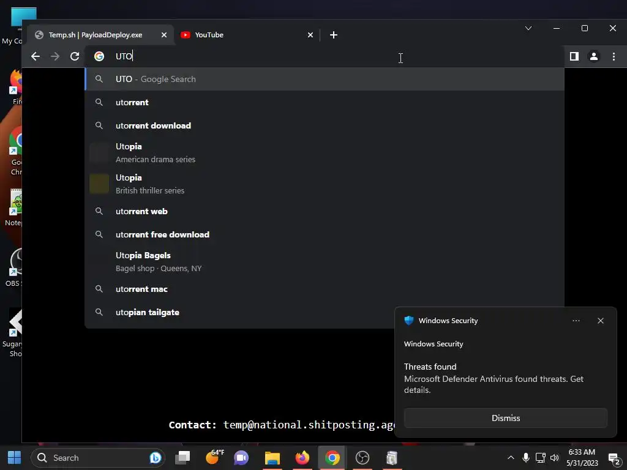
Task: Choose 'utorrent free download' suggestion
Action: coord(325,234)
